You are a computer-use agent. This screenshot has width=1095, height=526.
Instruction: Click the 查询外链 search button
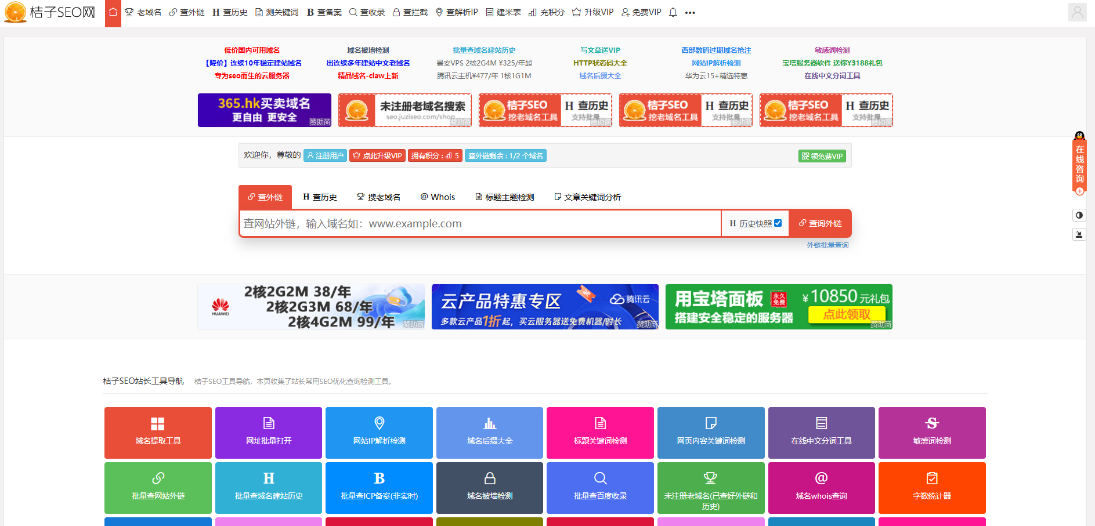click(x=820, y=223)
